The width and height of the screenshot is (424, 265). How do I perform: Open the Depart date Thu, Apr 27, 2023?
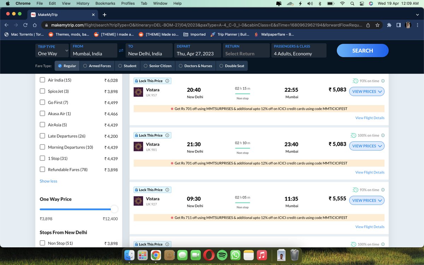click(198, 51)
